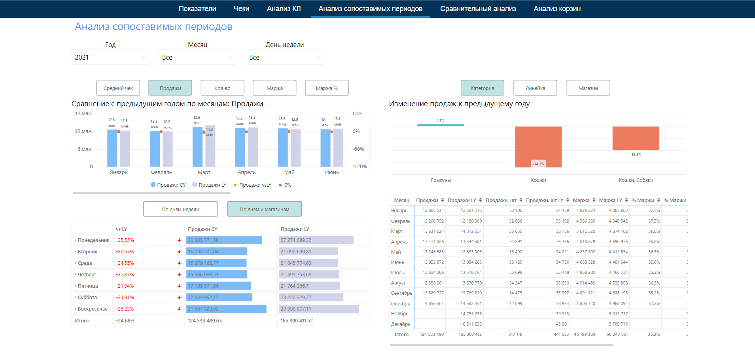Viewport: 755px width, 352px height.
Task: Click the Грызуны bar showing 1.7%
Action: (x=441, y=125)
